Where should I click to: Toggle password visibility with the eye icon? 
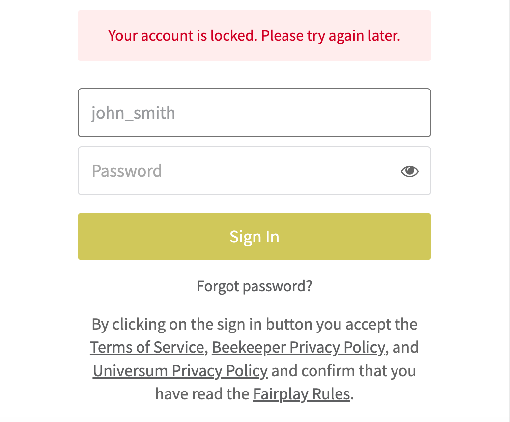click(409, 171)
